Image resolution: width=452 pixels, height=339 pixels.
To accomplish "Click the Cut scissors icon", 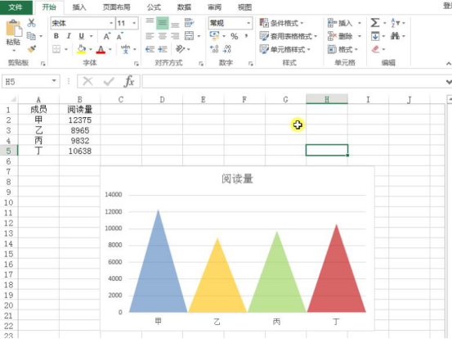I will tap(31, 23).
